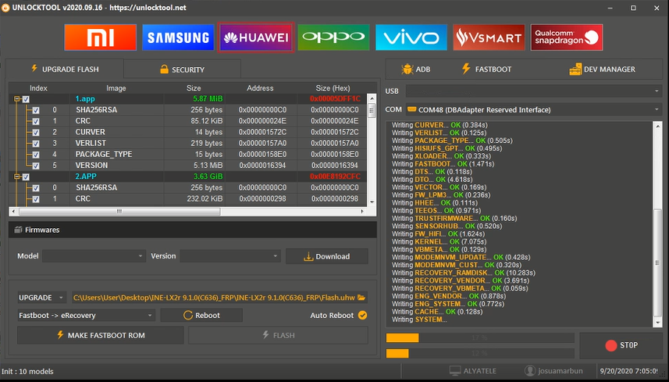The image size is (669, 382).
Task: Click the Reboot circular arrow icon
Action: 187,315
